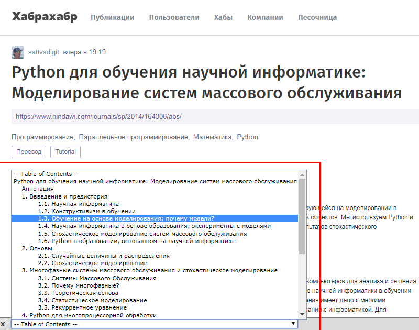Choose '3.5. Рекуррентное уравнение' entry
Screen dimensions: 419x330
155,307
